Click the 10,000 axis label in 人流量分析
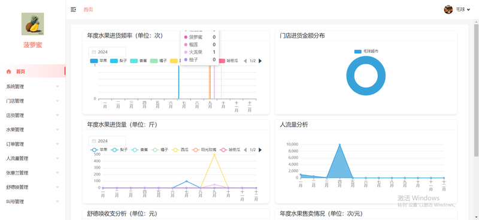 click(292, 144)
